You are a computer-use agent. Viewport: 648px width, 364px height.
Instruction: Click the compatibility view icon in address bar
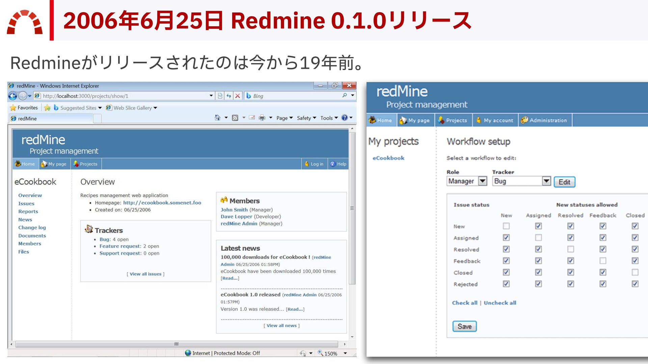pyautogui.click(x=220, y=96)
